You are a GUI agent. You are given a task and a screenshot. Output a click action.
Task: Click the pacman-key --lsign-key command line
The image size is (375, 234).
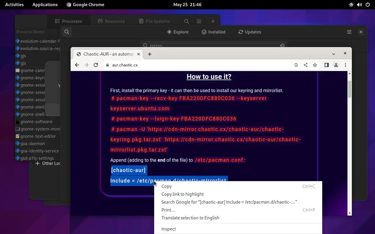(x=173, y=119)
